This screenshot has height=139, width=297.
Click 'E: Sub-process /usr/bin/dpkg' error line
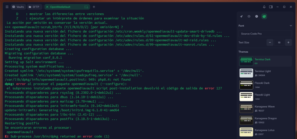57,136
